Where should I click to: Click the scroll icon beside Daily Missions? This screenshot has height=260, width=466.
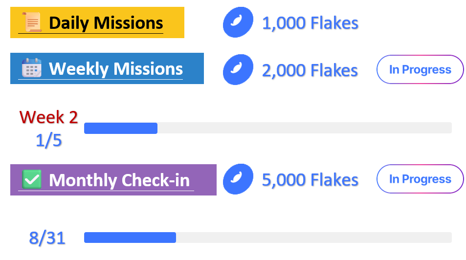tap(33, 22)
